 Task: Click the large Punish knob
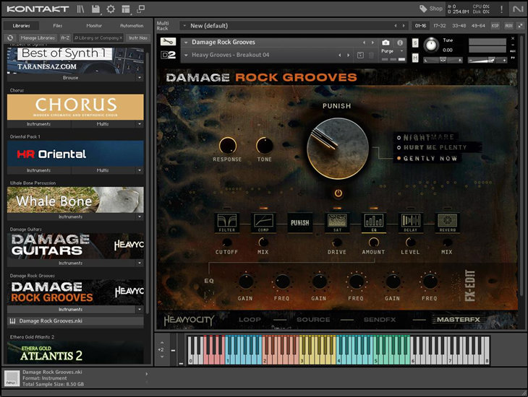click(336, 148)
